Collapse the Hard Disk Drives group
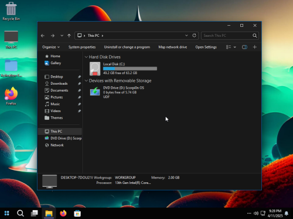293x219 pixels. [86, 57]
